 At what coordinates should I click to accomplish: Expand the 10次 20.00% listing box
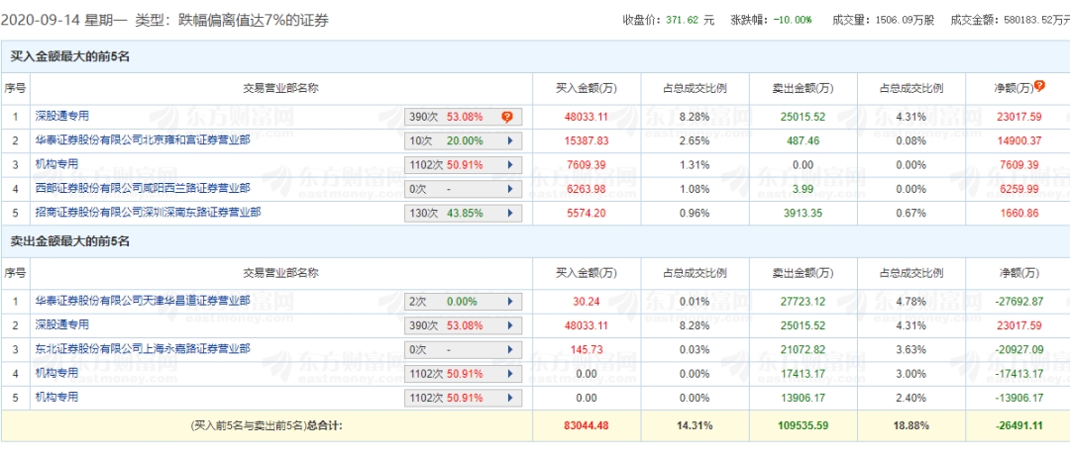(463, 141)
